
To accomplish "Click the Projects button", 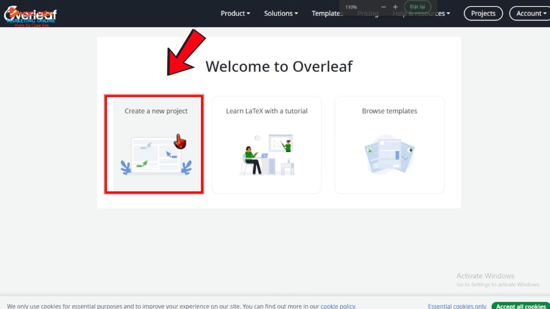I will pyautogui.click(x=483, y=13).
